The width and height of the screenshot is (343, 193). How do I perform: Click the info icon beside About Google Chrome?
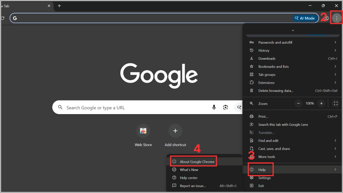[x=174, y=162]
